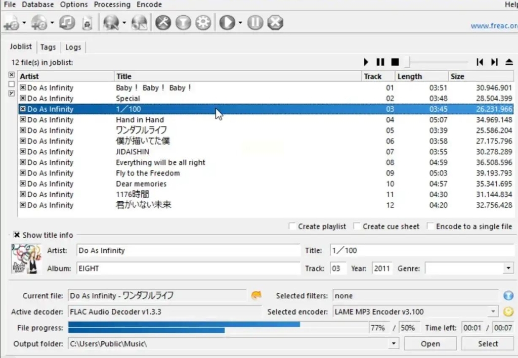The width and height of the screenshot is (518, 358).
Task: Click the Select output folder button
Action: point(488,344)
